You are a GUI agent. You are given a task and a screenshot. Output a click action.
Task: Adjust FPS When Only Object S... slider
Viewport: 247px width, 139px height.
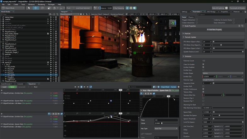pos(228,45)
